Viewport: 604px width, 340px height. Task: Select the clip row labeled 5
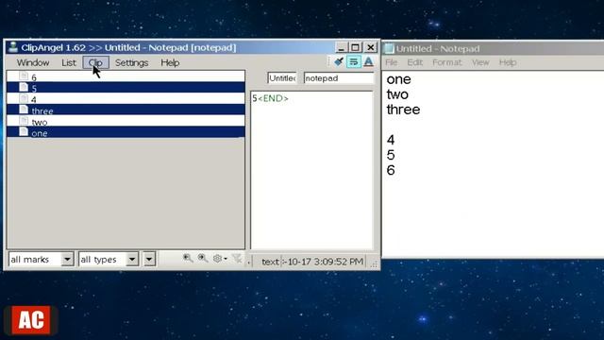click(126, 88)
